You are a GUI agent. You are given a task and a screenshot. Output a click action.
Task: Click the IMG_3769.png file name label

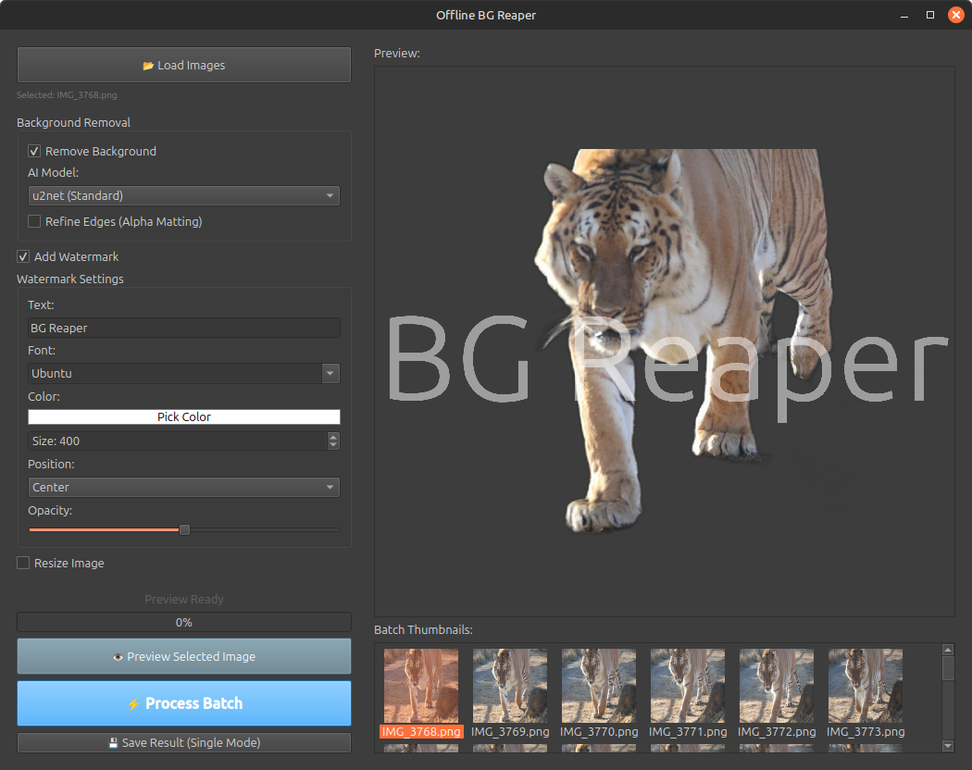[x=510, y=731]
